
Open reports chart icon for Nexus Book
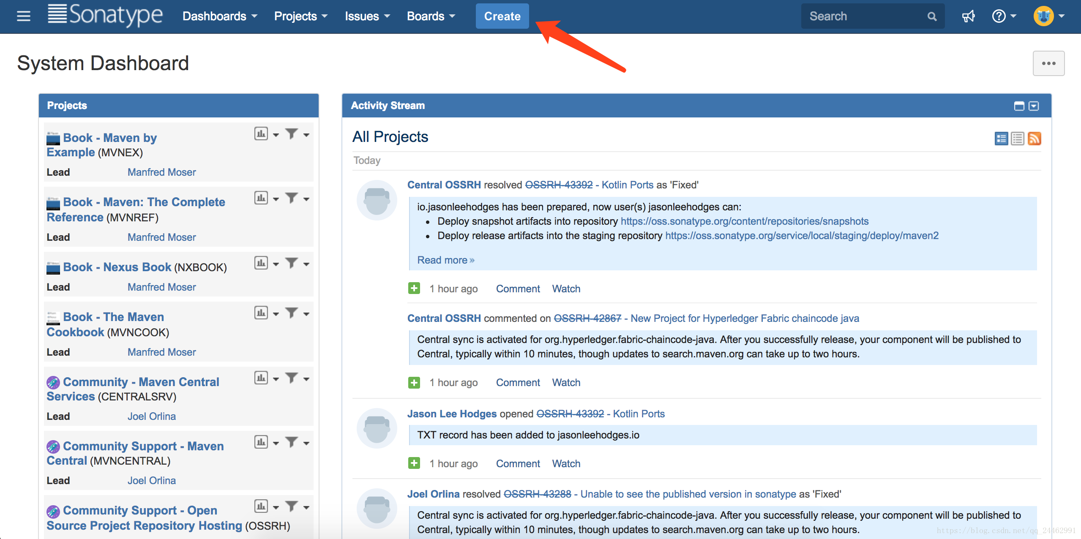coord(261,263)
